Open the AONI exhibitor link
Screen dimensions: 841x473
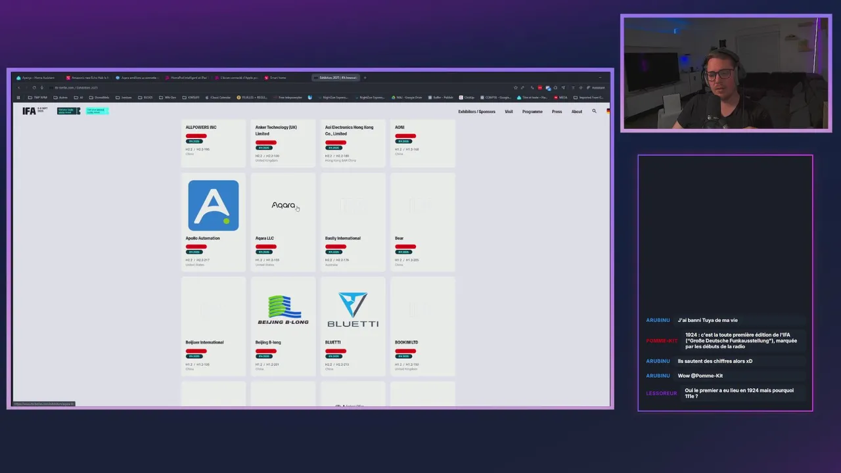tap(399, 127)
